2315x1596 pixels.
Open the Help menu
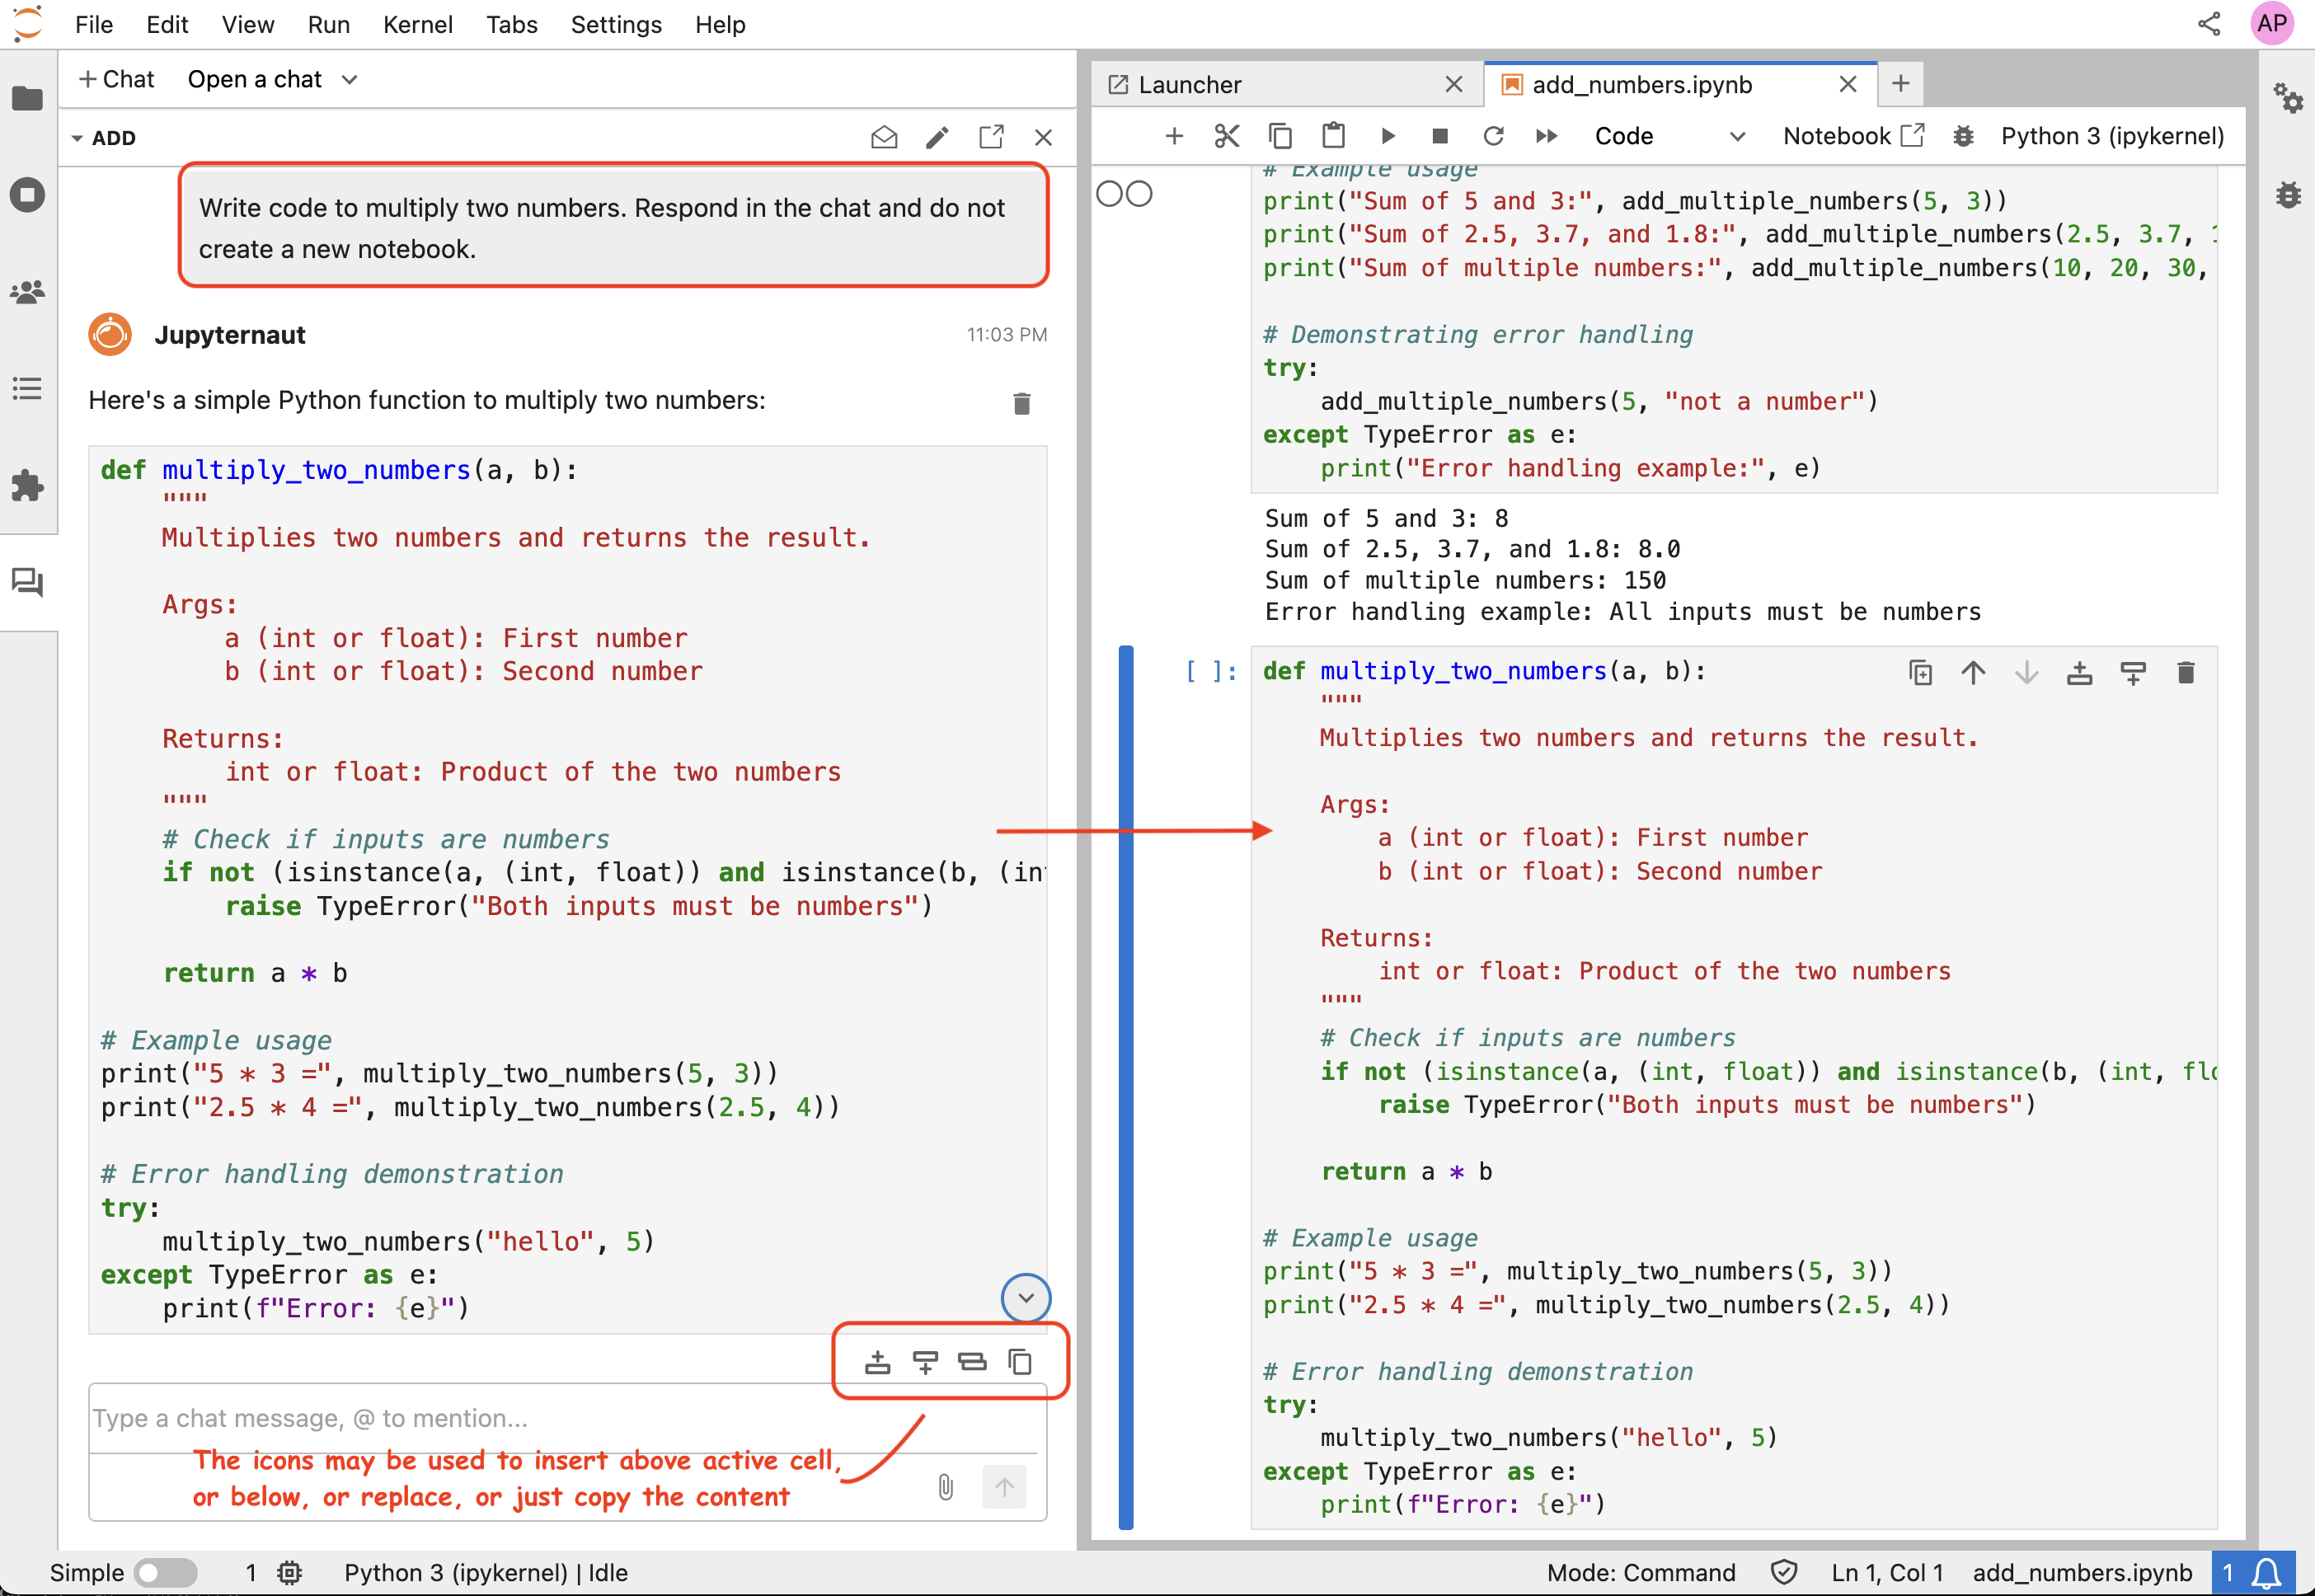720,24
